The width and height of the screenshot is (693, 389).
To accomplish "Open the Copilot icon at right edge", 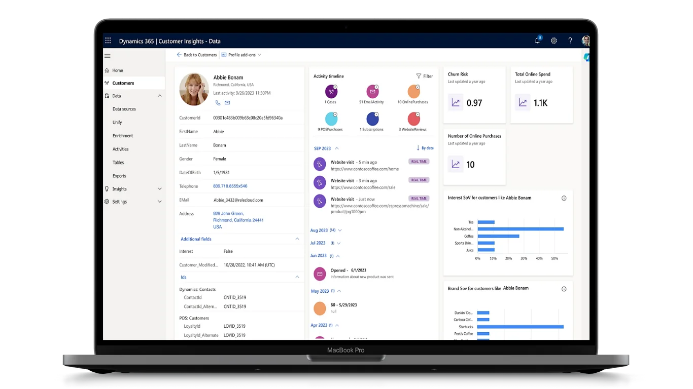I will [x=586, y=57].
